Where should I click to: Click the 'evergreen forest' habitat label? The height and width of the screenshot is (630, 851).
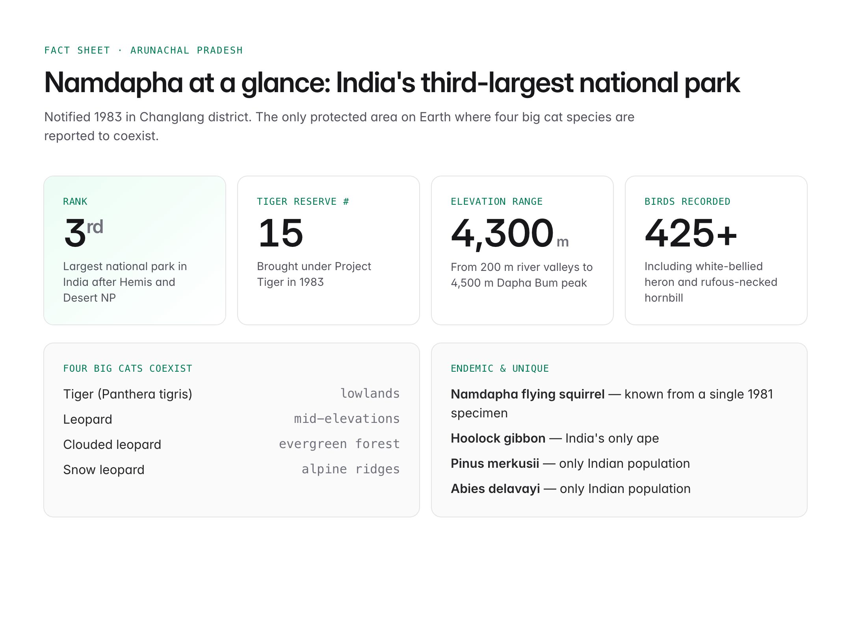pos(339,444)
